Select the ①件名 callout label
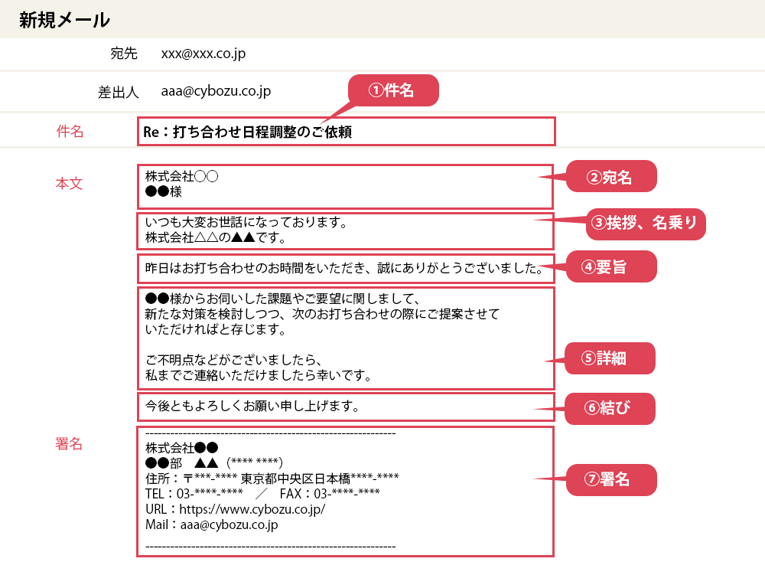Viewport: 765px width, 588px height. [393, 90]
